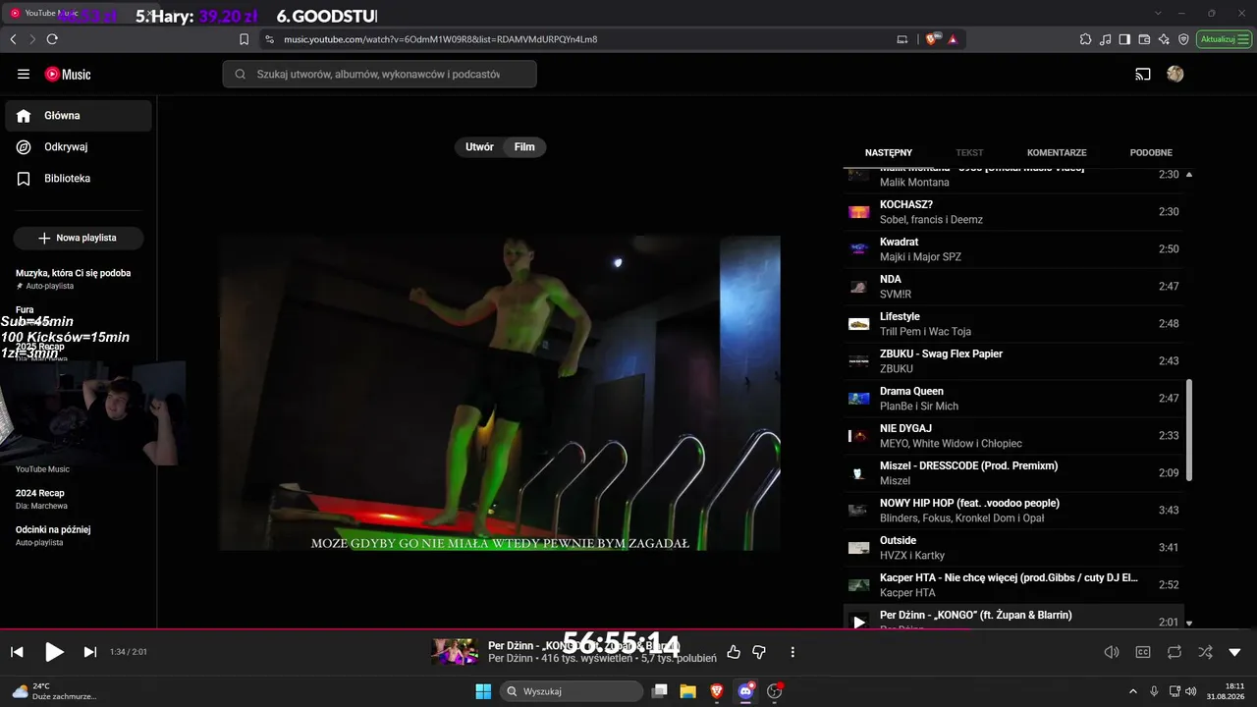Image resolution: width=1257 pixels, height=707 pixels.
Task: Play Miszel - DRESSCODE from queue
Action: 1014,473
